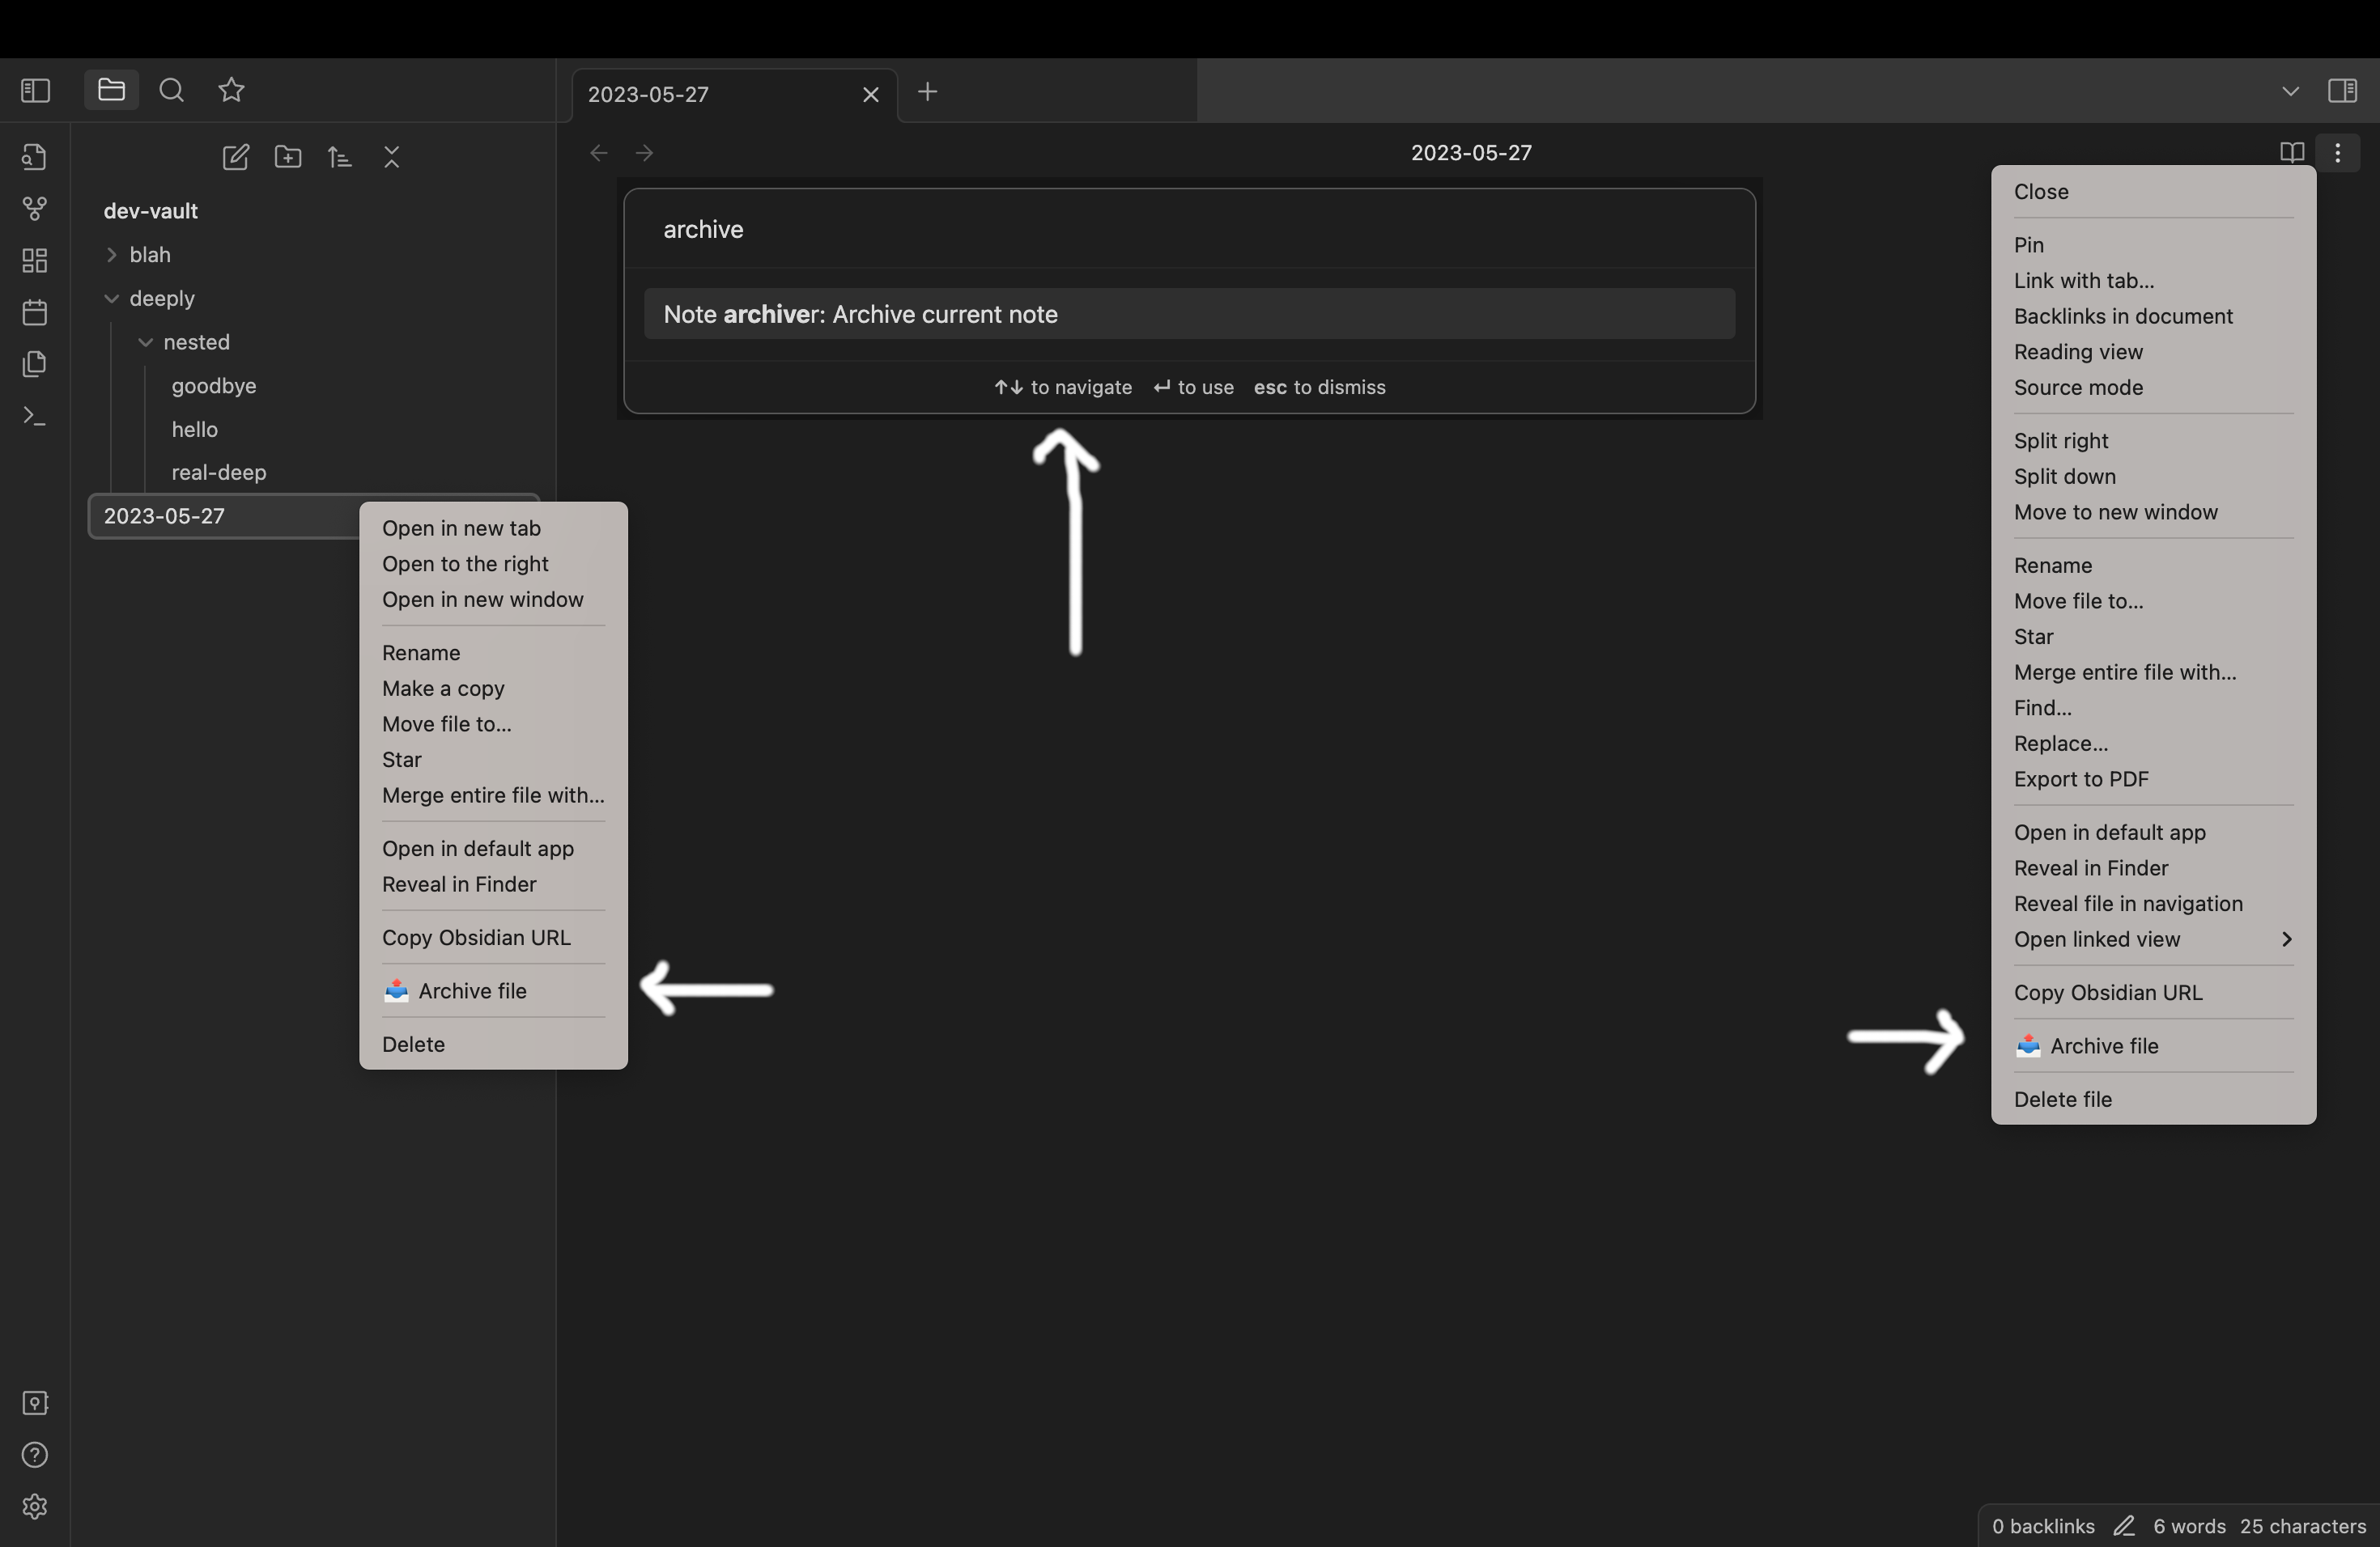The height and width of the screenshot is (1547, 2380).
Task: Click the new folder icon
Action: (x=288, y=157)
